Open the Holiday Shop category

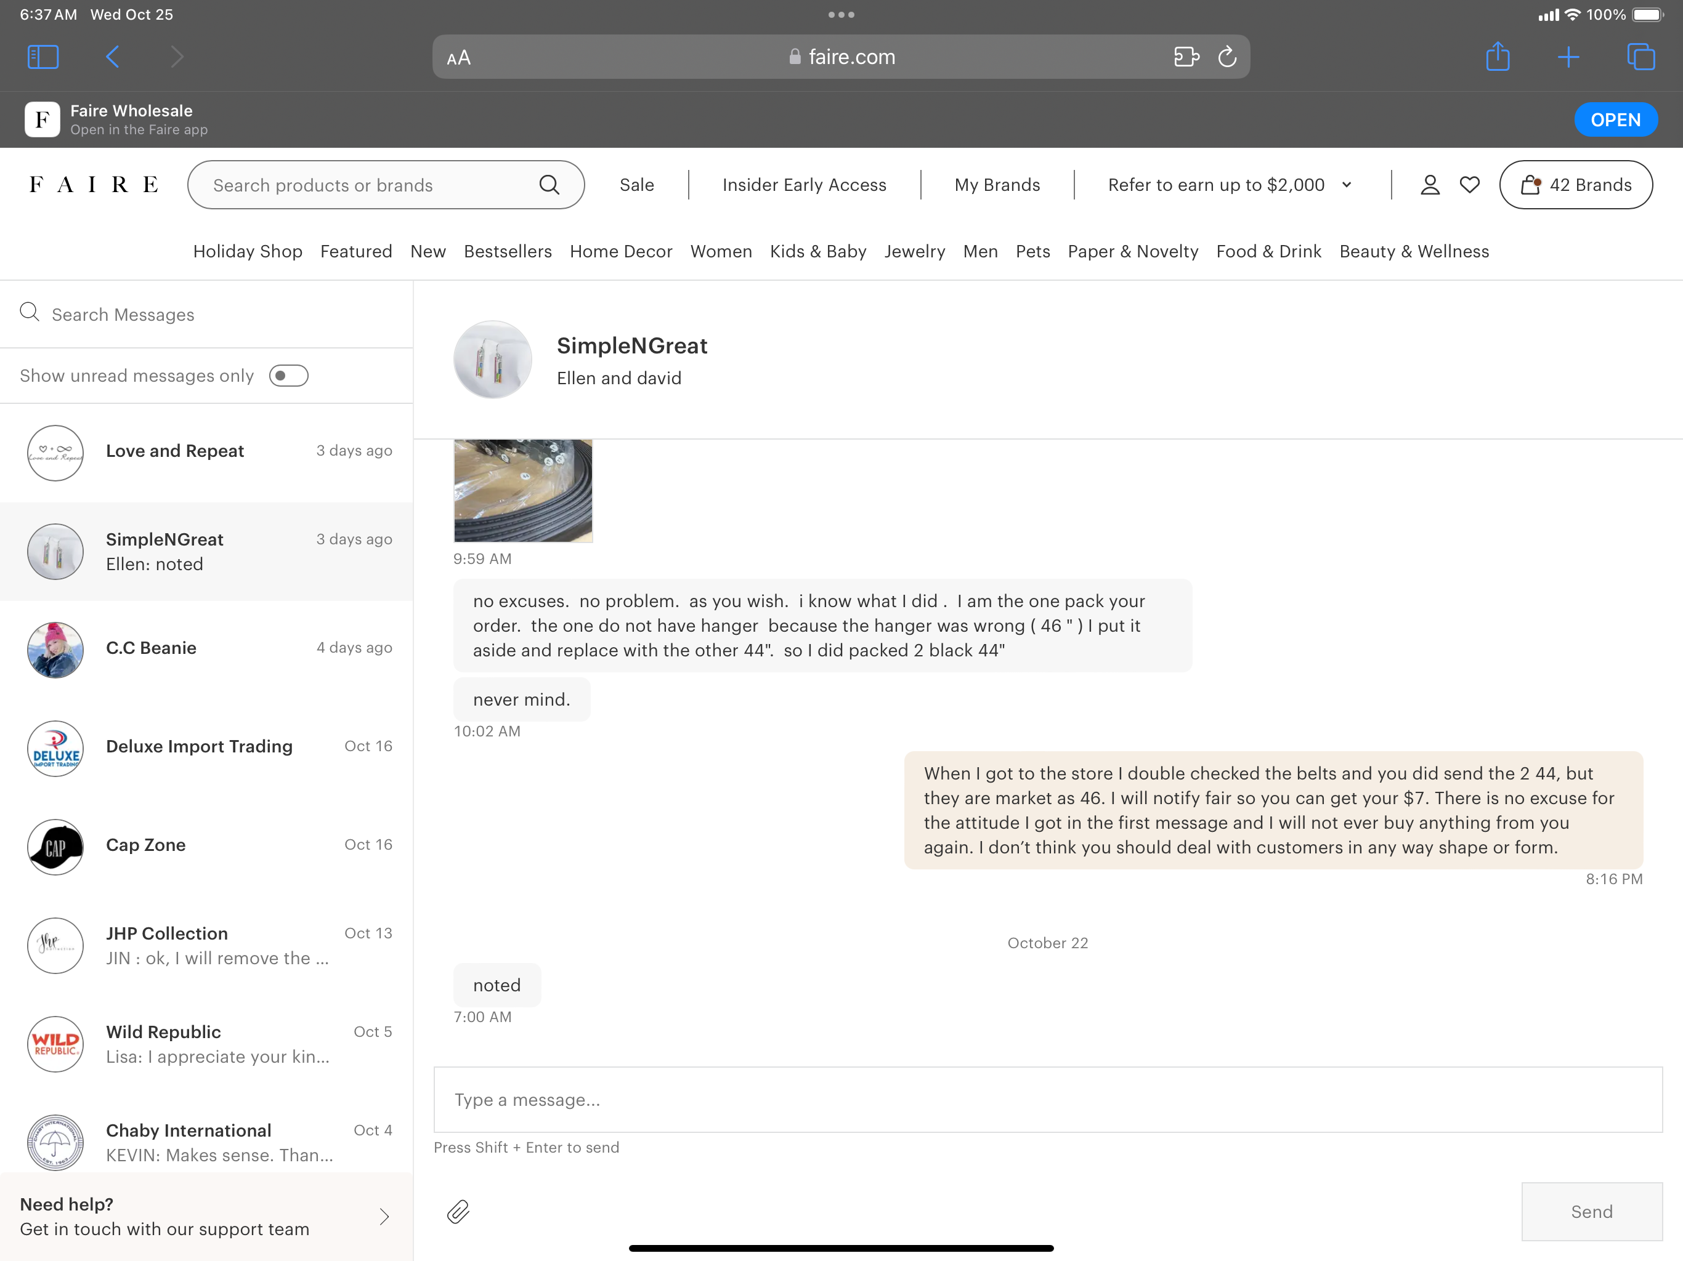247,252
